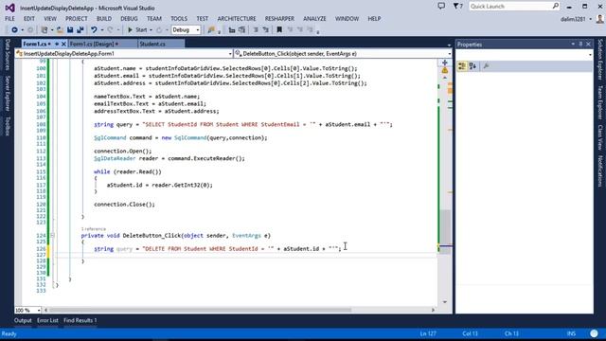Open the EDIT menu

coord(29,19)
